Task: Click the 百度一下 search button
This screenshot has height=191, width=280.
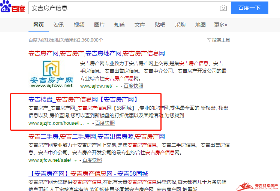Action: coord(250,8)
